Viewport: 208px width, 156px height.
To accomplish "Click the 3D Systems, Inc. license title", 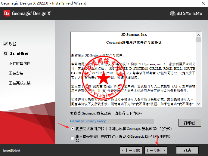I will click(x=134, y=35).
